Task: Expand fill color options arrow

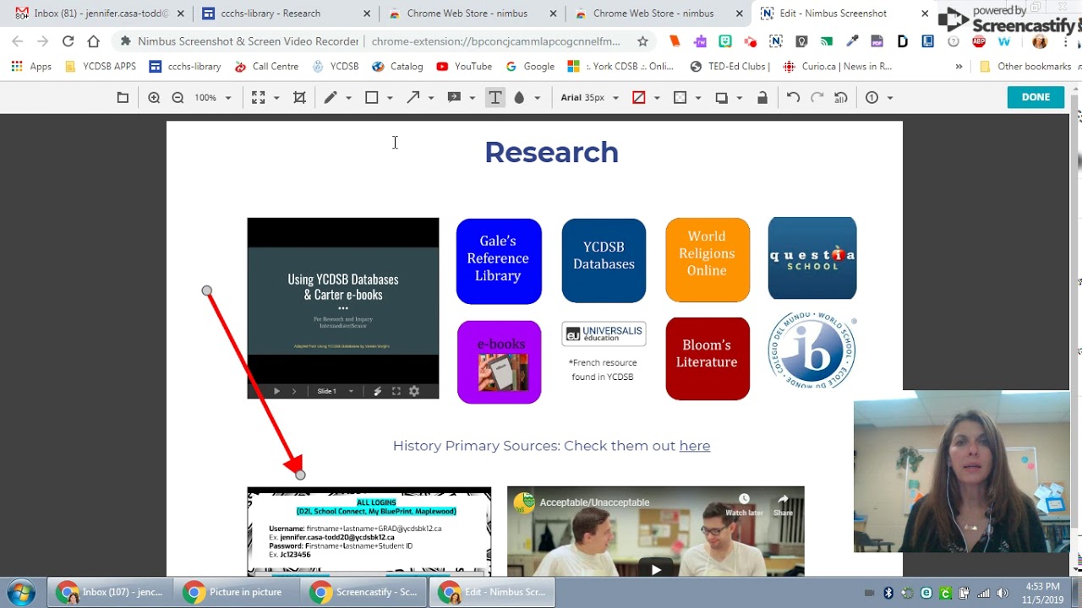Action: [698, 98]
